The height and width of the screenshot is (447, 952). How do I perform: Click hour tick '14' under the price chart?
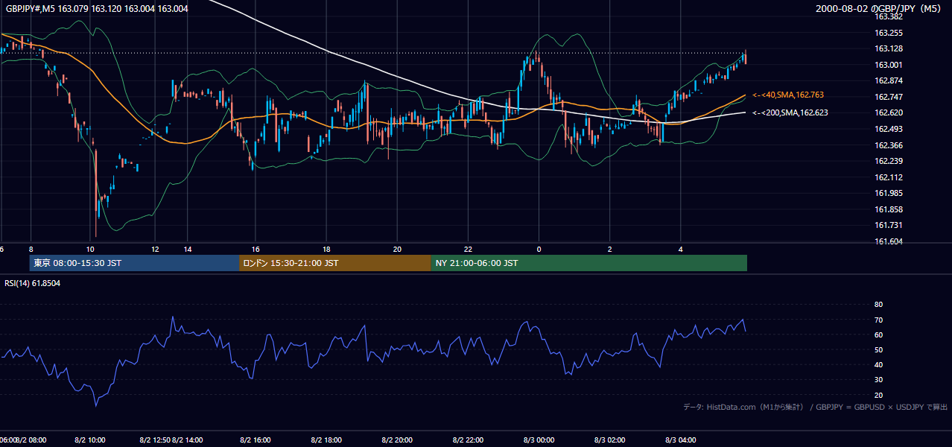click(188, 249)
